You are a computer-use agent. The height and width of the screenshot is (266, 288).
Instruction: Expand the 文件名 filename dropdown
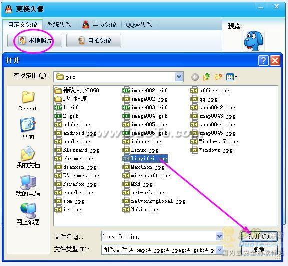point(219,236)
